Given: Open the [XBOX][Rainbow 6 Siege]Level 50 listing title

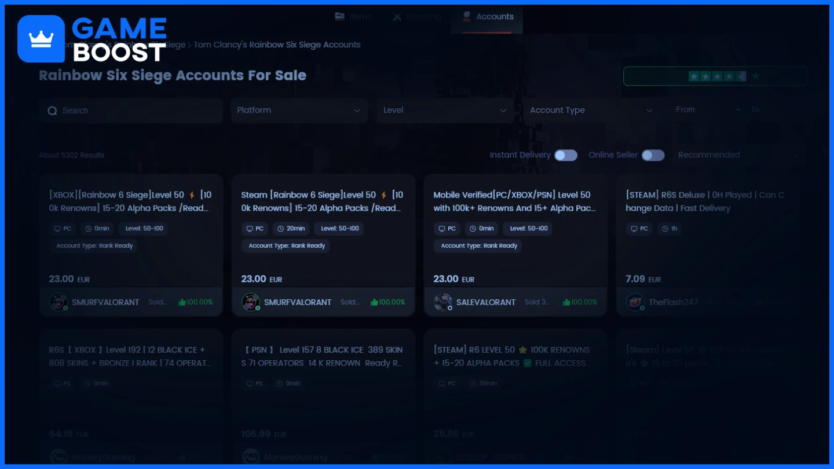Looking at the screenshot, I should coord(130,201).
